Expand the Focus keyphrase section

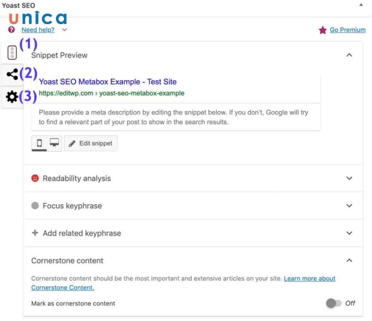click(349, 205)
